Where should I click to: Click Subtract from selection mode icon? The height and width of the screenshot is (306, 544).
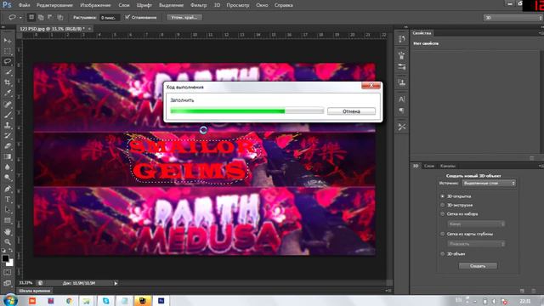50,17
